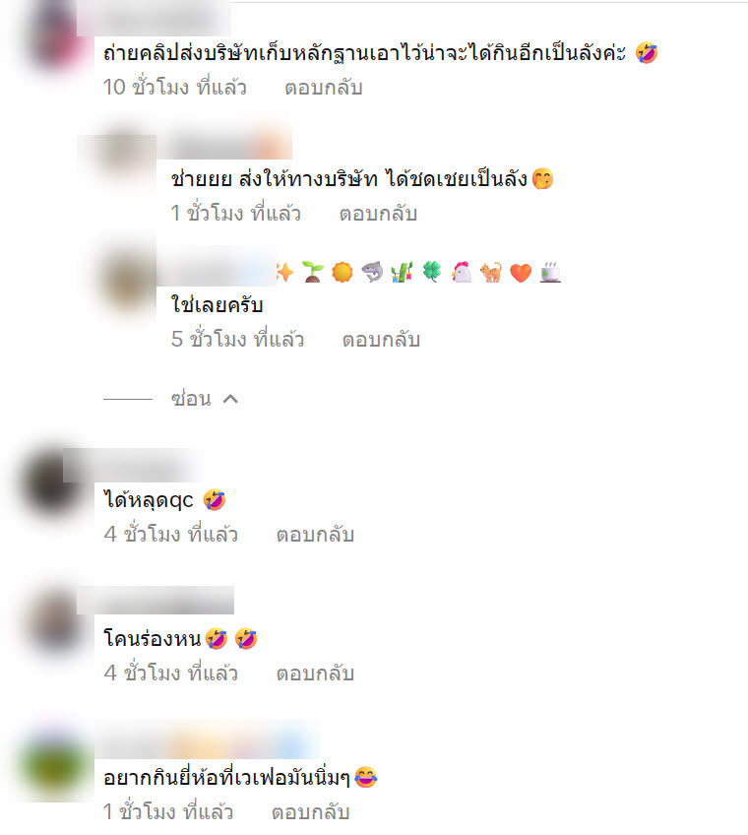
Task: Open the green avatar of the last commenter
Action: click(x=53, y=764)
